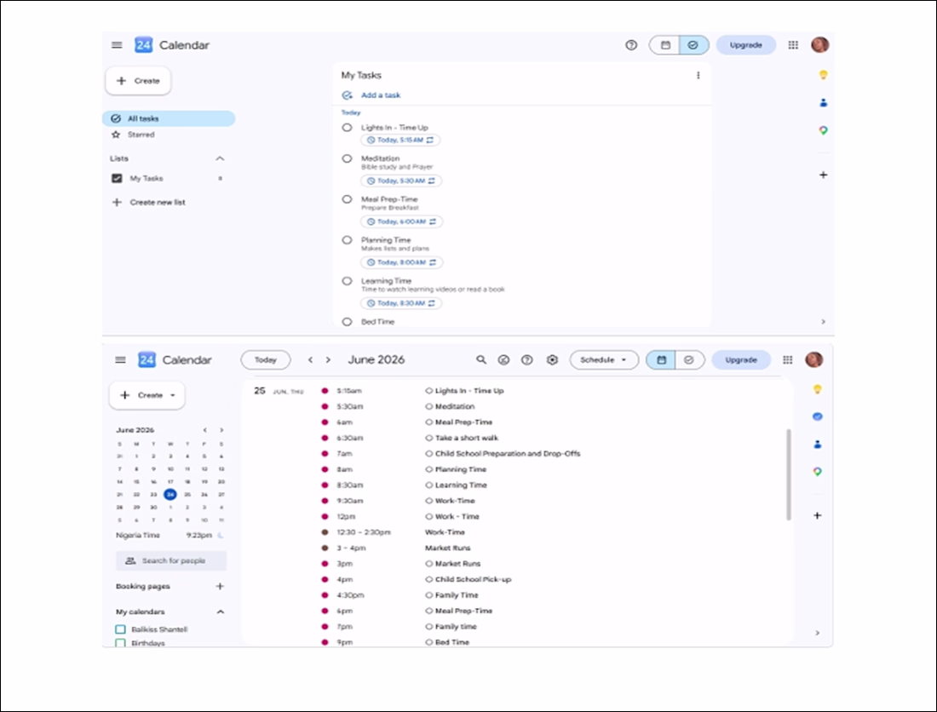Open Keep in the Tasks view side panel
The width and height of the screenshot is (937, 712).
pos(823,75)
